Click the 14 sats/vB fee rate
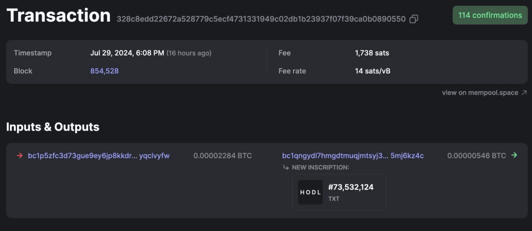Screen dimensions: 532x231 [x=372, y=71]
